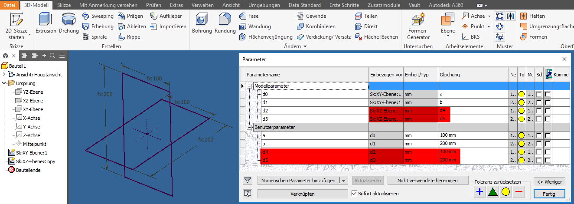This screenshot has height=204, width=574.
Task: Select the Prägen emboss tool
Action: click(x=130, y=16)
